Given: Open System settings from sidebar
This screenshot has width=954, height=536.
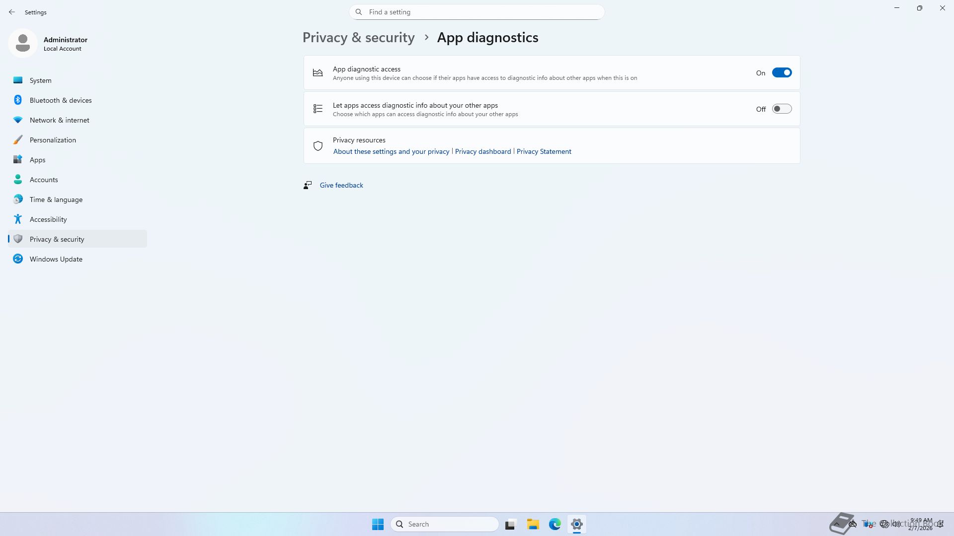Looking at the screenshot, I should click(40, 80).
